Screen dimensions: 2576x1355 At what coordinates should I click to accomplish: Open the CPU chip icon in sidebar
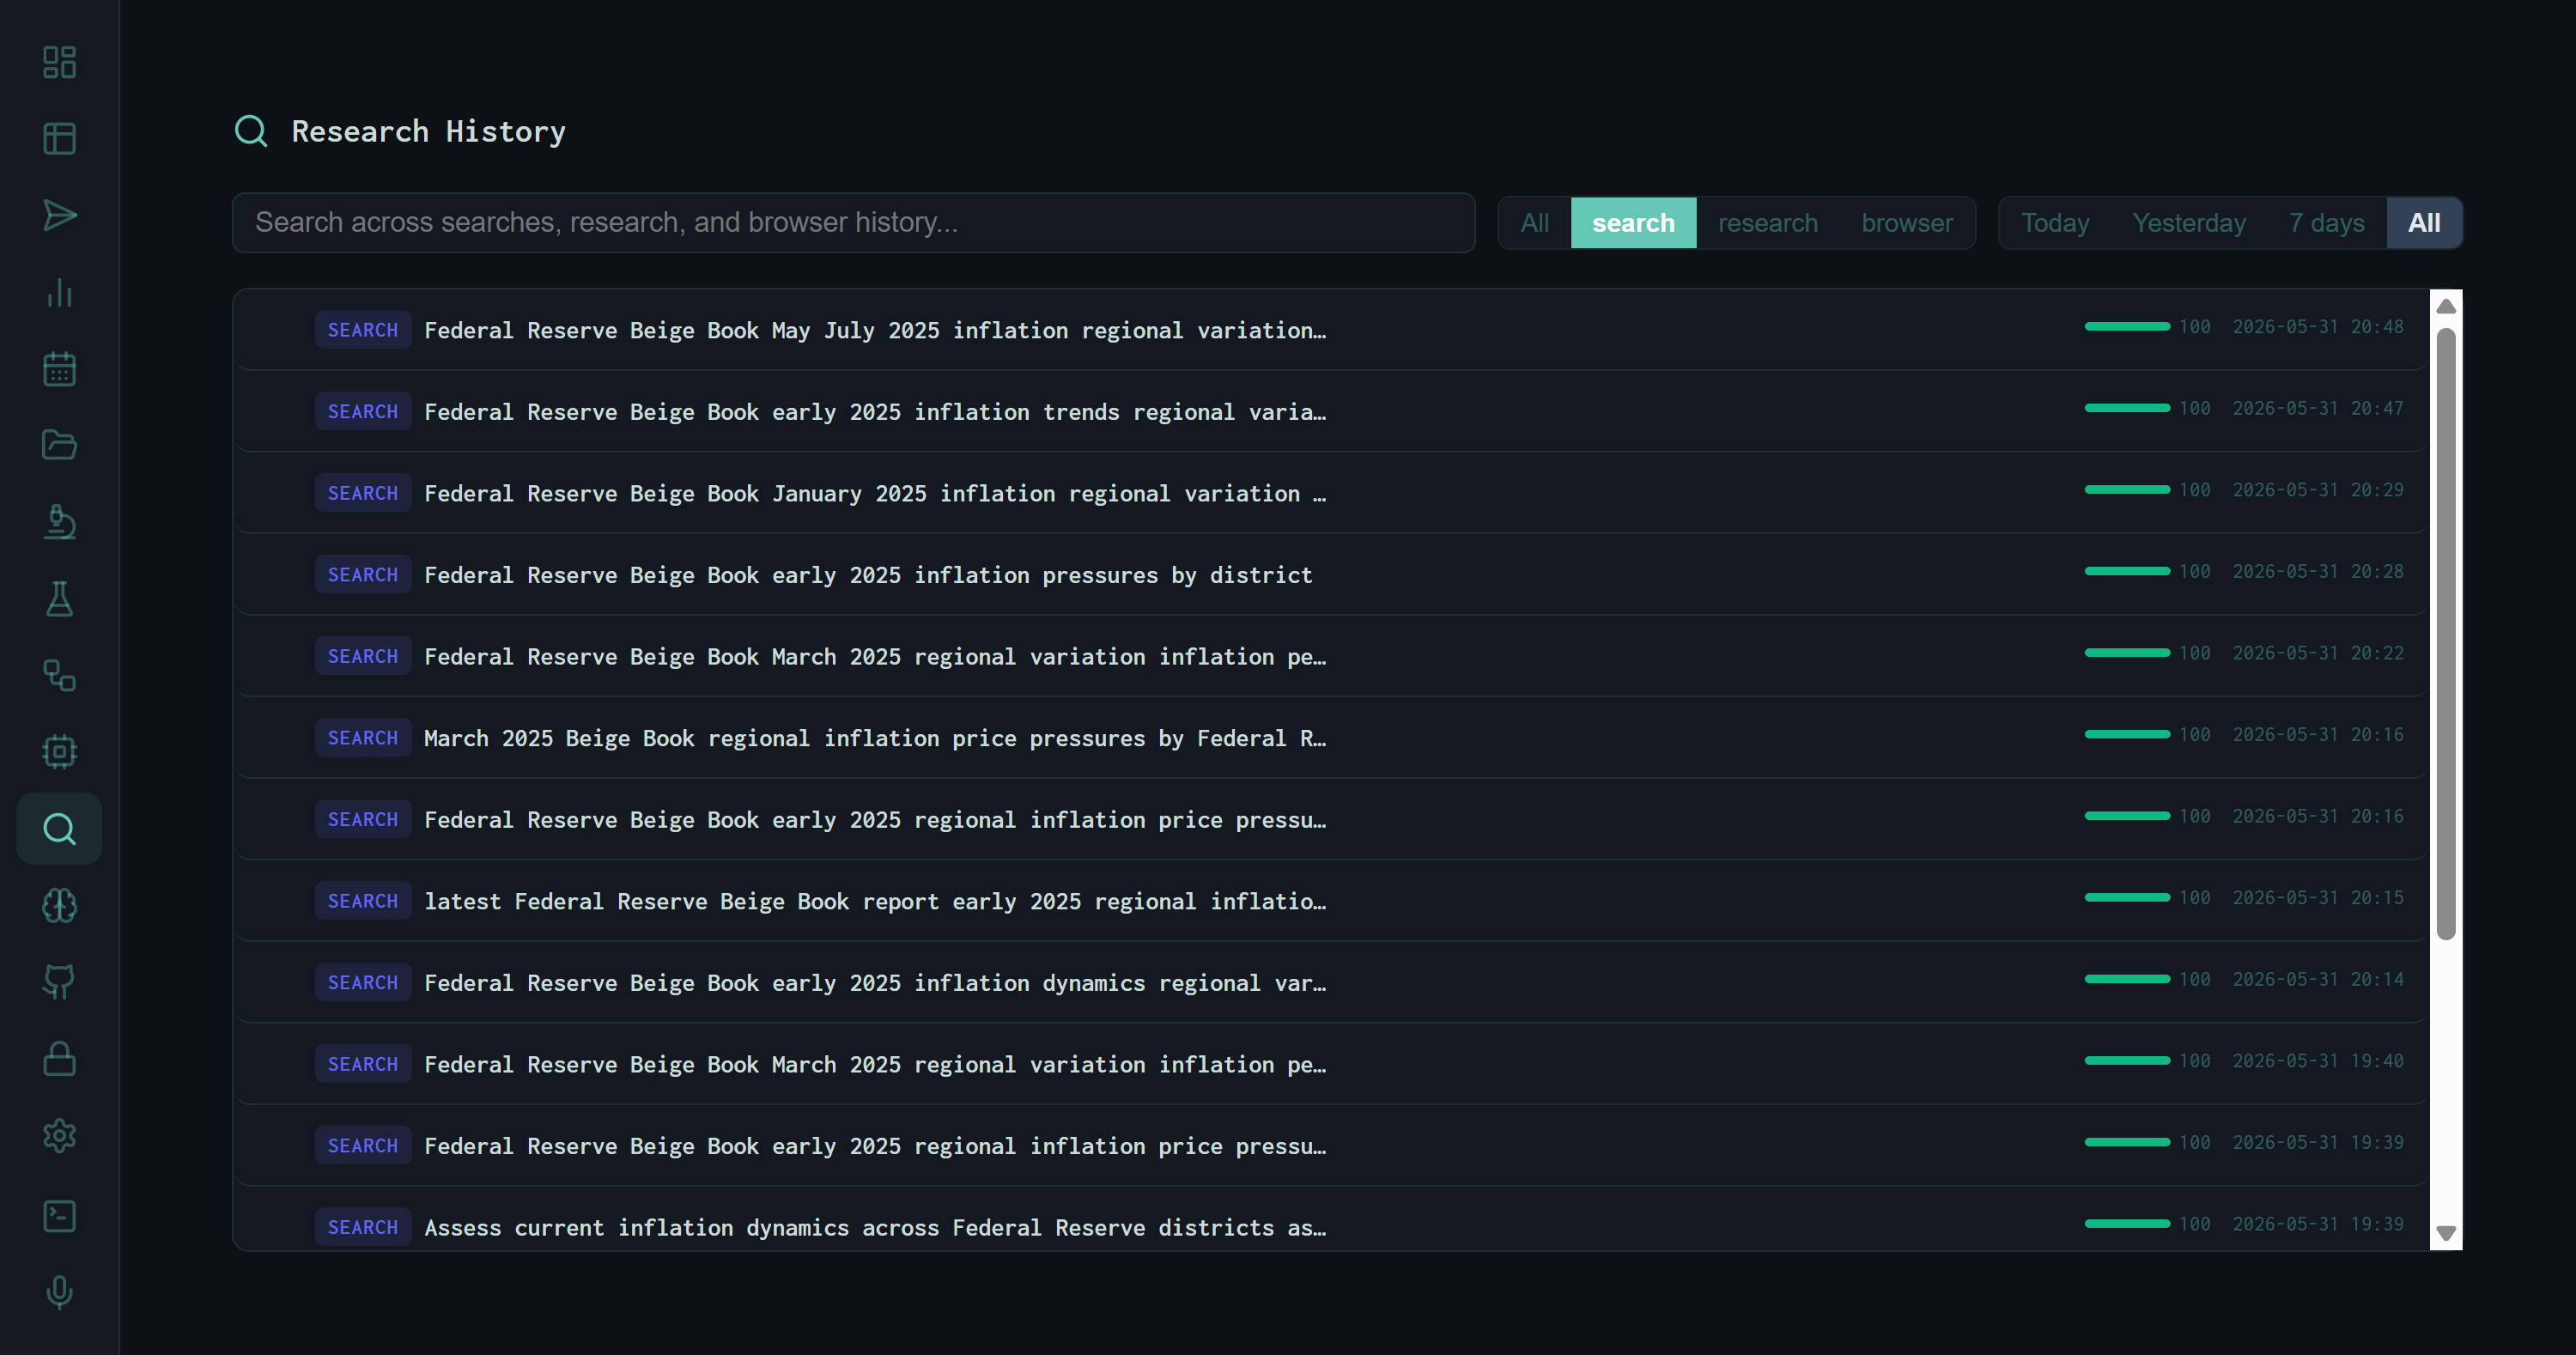point(59,752)
